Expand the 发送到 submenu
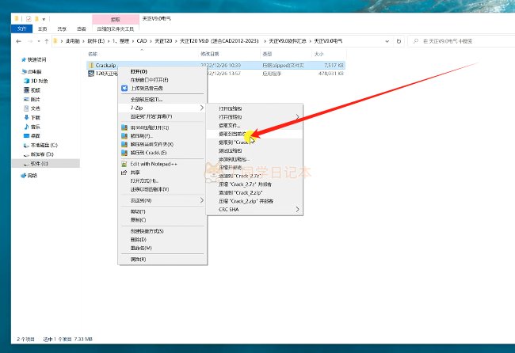This screenshot has width=515, height=353. point(162,200)
